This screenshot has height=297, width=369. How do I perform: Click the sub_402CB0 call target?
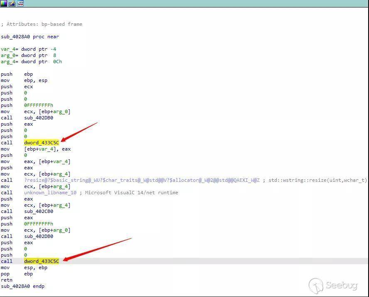point(39,211)
